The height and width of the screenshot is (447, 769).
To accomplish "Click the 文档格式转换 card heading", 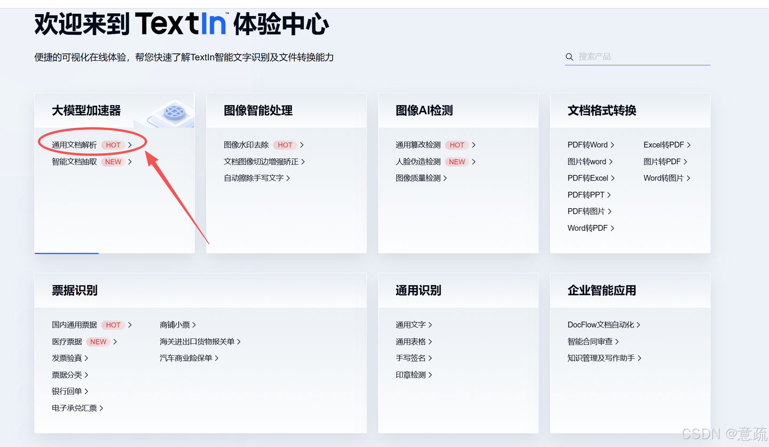I will 602,111.
